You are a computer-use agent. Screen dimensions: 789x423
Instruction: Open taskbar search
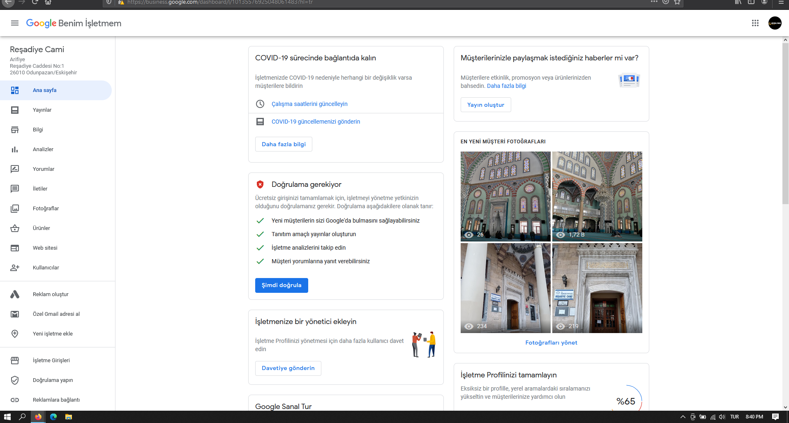[x=23, y=417]
